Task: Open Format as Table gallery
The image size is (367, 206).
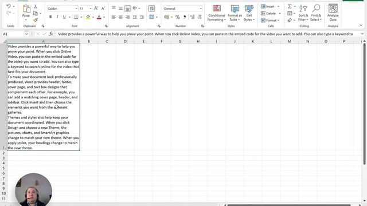Action: 235,13
